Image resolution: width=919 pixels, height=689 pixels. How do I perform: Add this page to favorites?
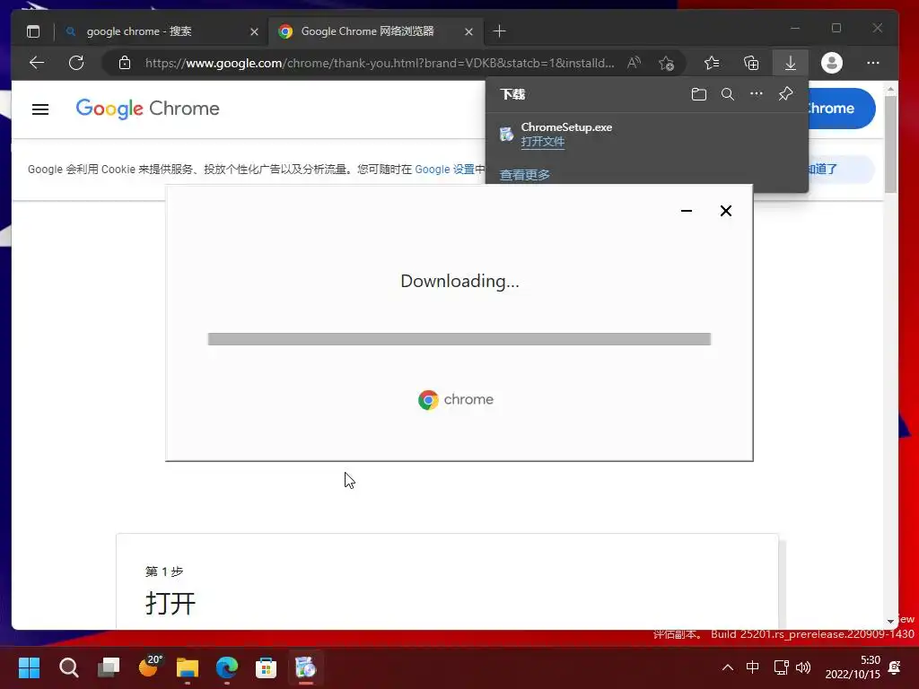666,63
